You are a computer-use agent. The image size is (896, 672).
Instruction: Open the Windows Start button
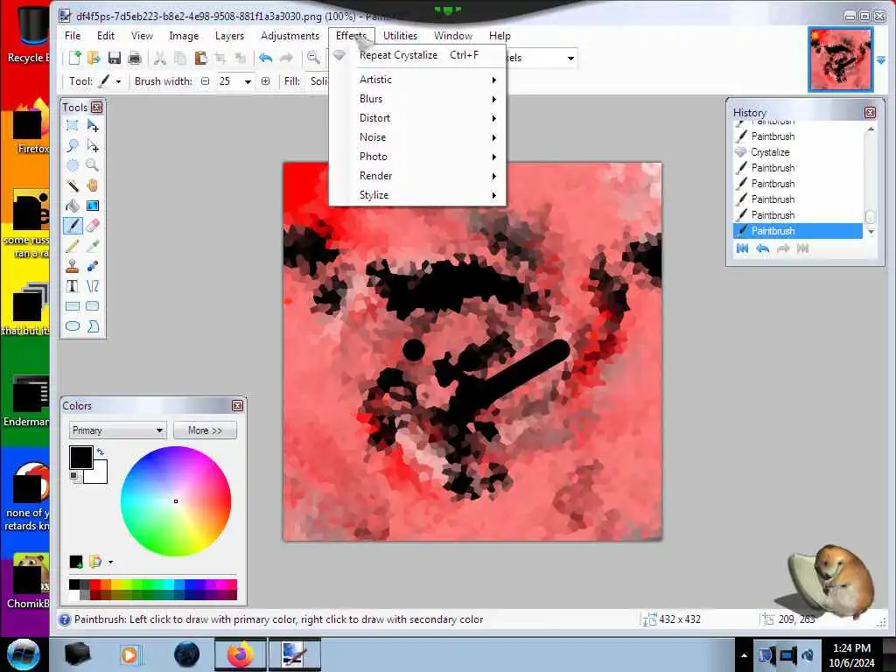[x=24, y=654]
